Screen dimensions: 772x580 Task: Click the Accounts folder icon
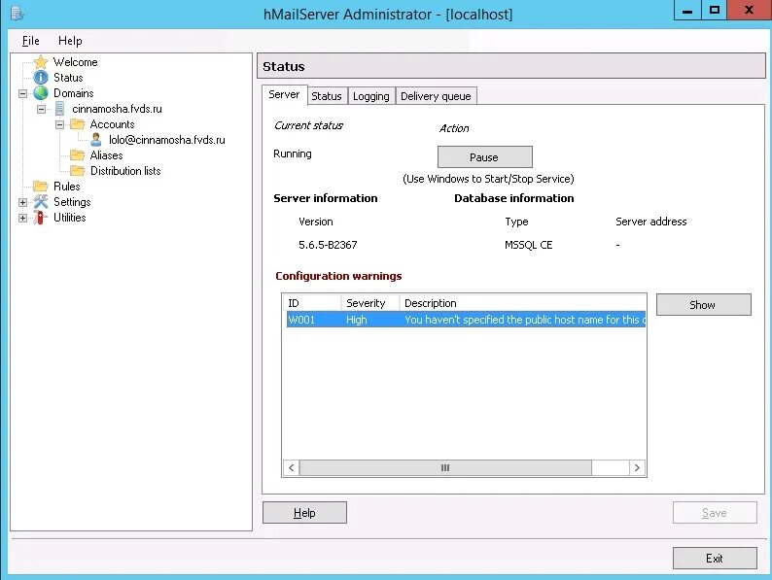pyautogui.click(x=78, y=124)
